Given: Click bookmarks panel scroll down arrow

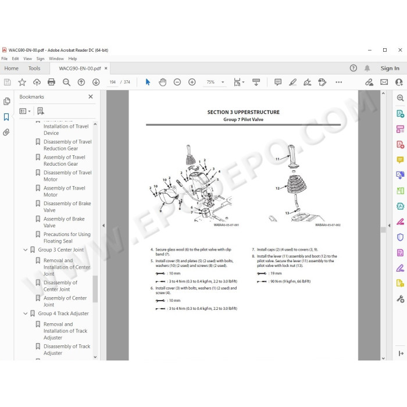Looking at the screenshot, I should [95, 357].
